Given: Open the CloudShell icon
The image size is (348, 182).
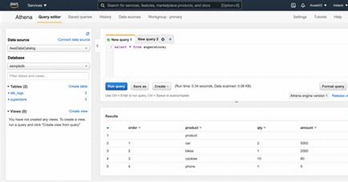Looking at the screenshot, I should (293, 6).
